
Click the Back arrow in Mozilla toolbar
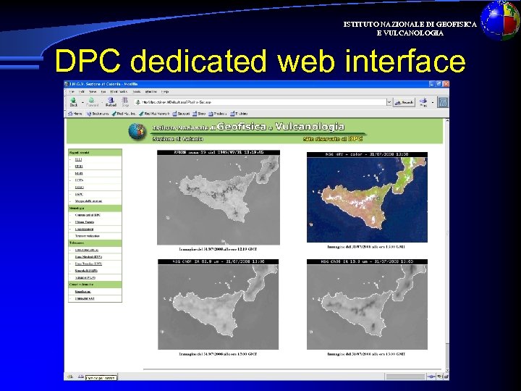pyautogui.click(x=73, y=102)
